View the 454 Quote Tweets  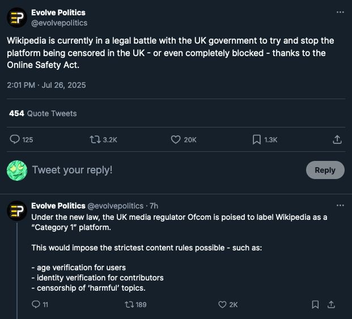43,113
